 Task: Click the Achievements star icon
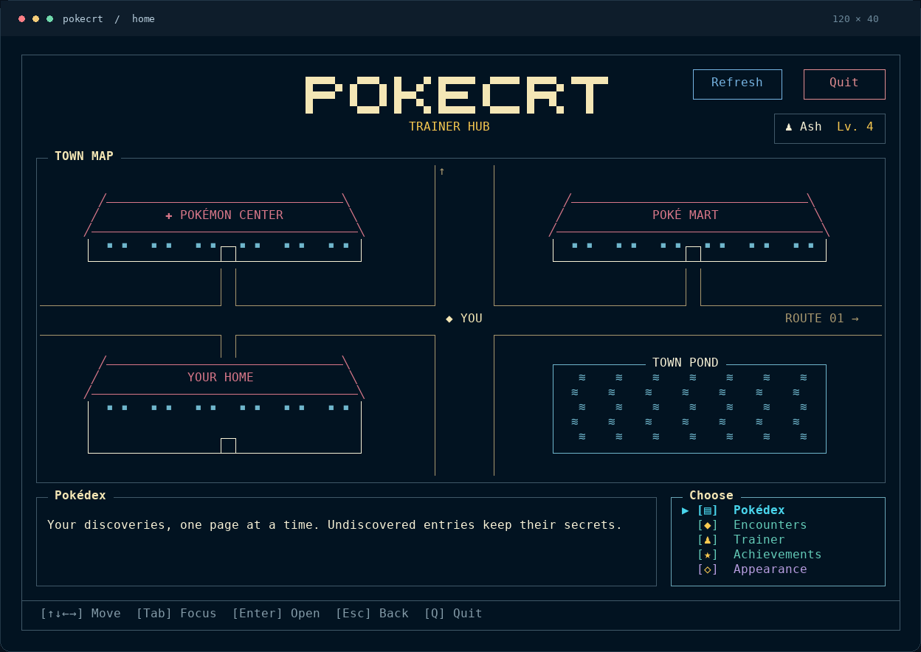tap(708, 555)
